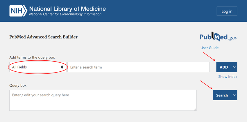Click the 'Query box' label text

point(18,86)
